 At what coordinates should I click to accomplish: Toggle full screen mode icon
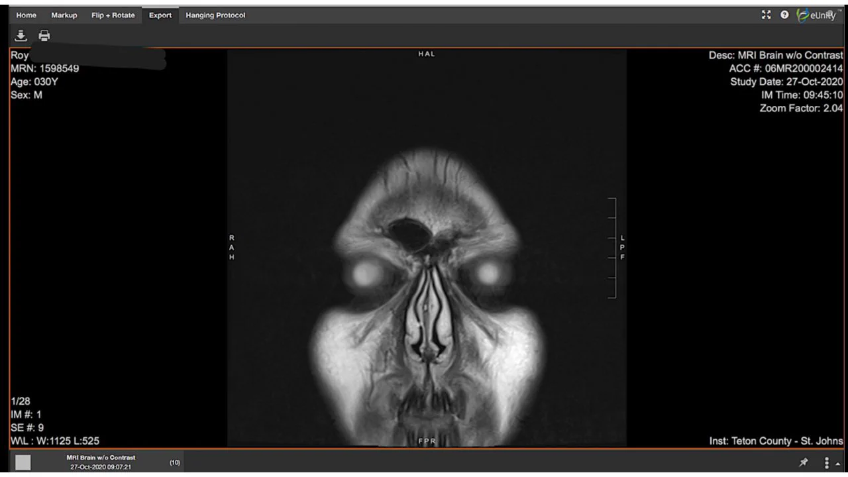click(767, 15)
